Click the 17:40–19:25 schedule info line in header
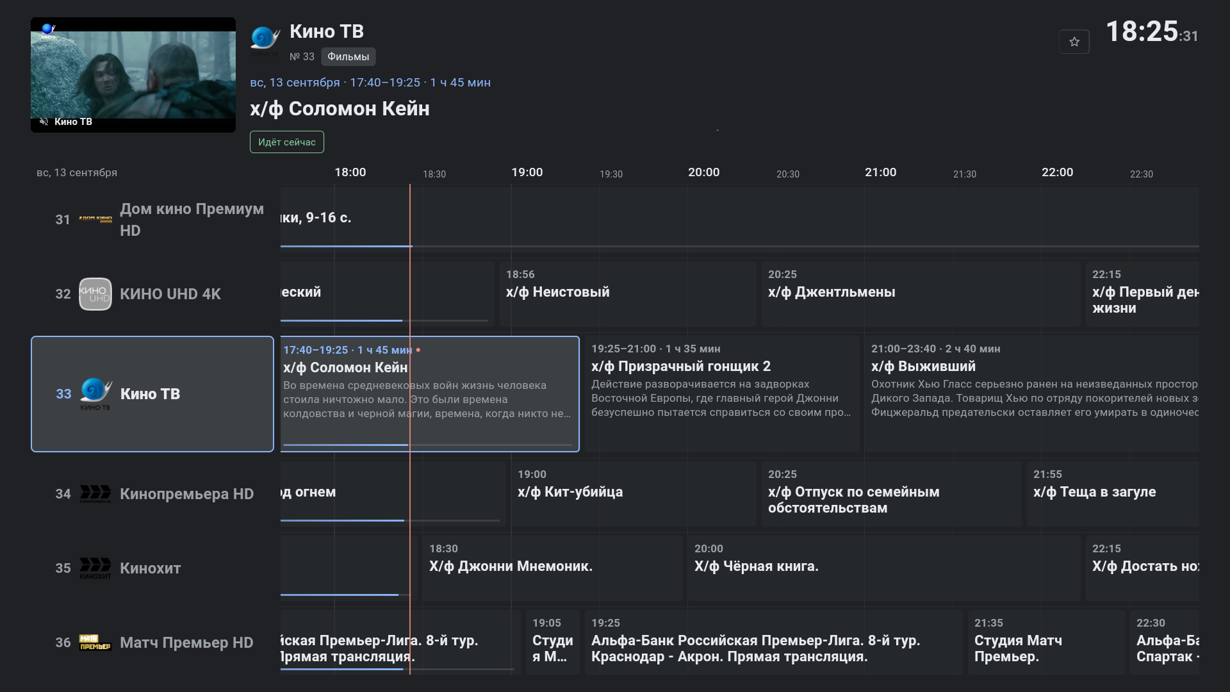This screenshot has width=1230, height=692. tap(370, 83)
